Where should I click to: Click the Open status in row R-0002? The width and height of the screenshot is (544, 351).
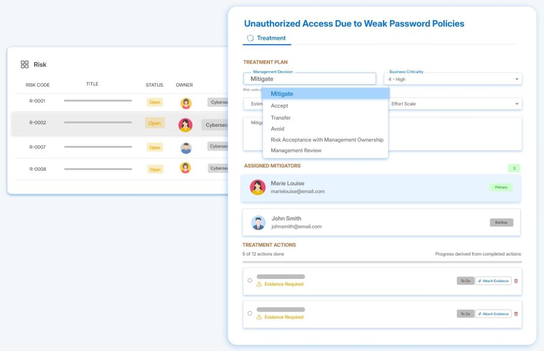pos(155,123)
